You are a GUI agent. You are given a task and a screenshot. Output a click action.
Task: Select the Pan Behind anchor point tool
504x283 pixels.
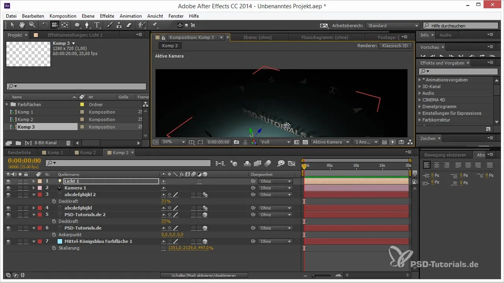click(64, 25)
